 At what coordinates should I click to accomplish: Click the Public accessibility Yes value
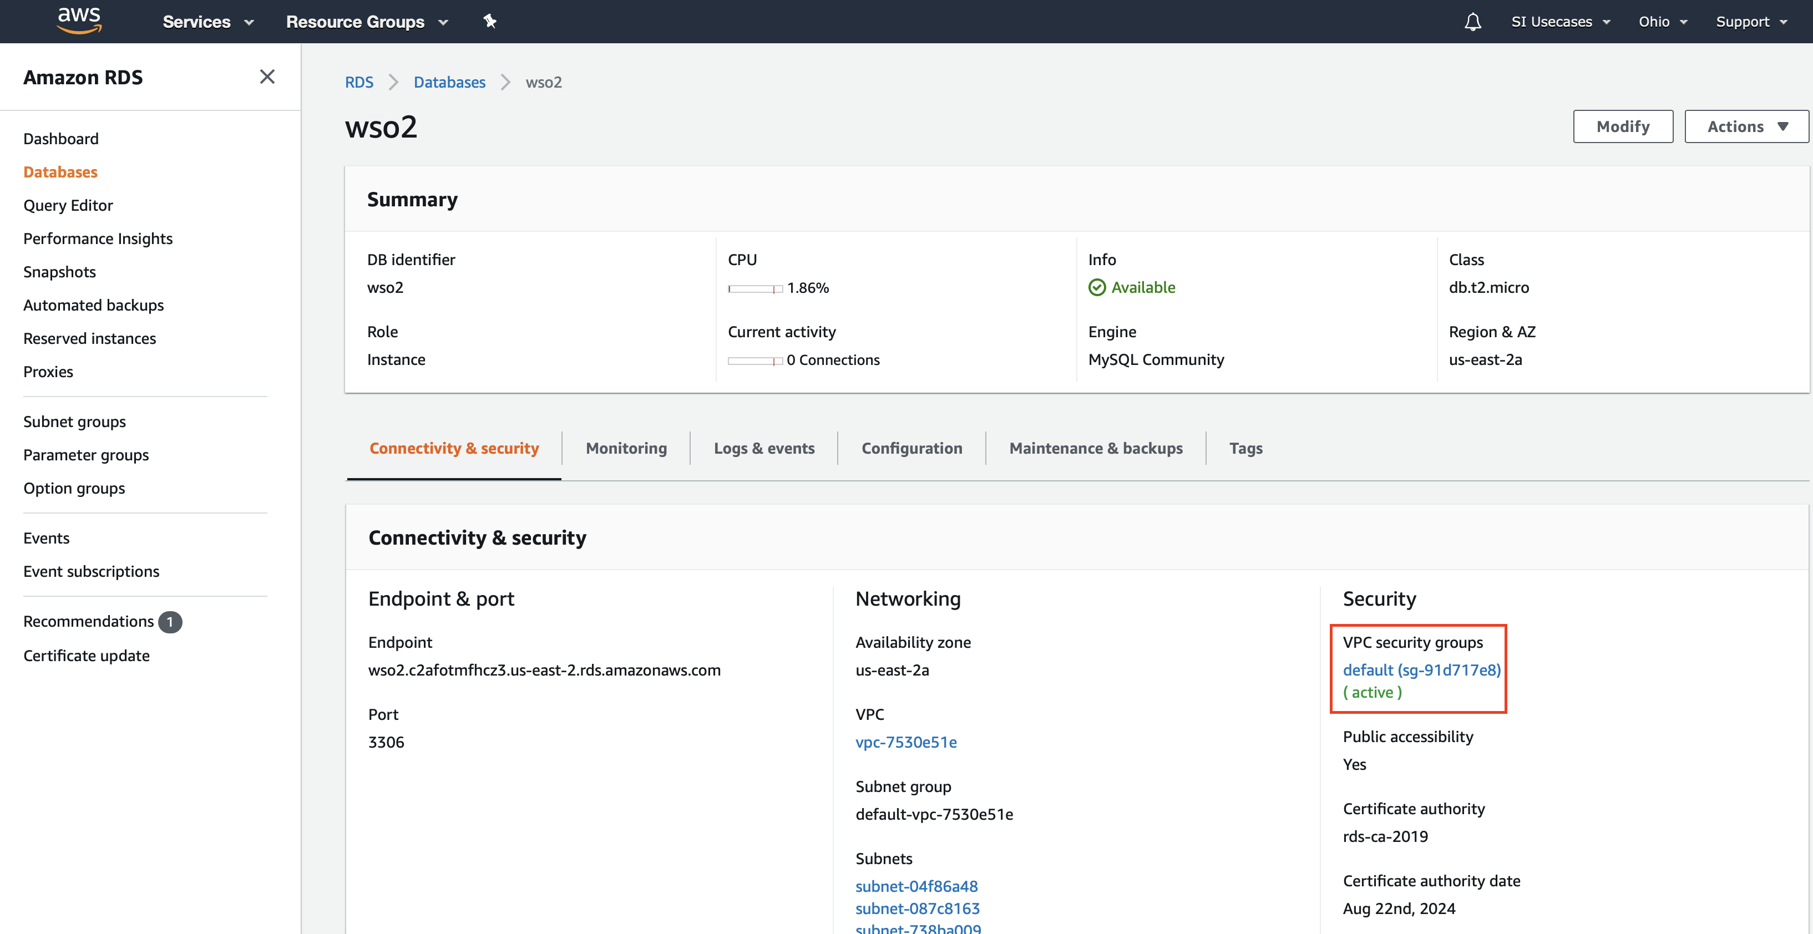pyautogui.click(x=1354, y=764)
